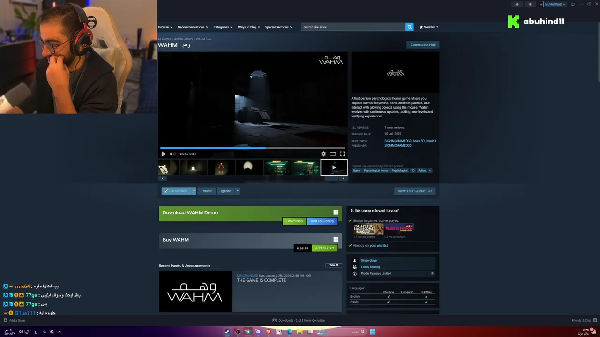Show hidden system tray icons chevron

pyautogui.click(x=60, y=332)
